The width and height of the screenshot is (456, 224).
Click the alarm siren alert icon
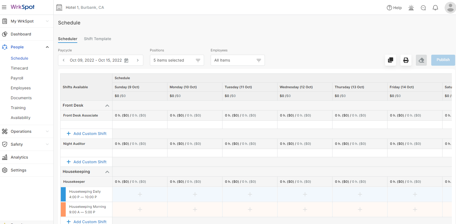click(411, 8)
